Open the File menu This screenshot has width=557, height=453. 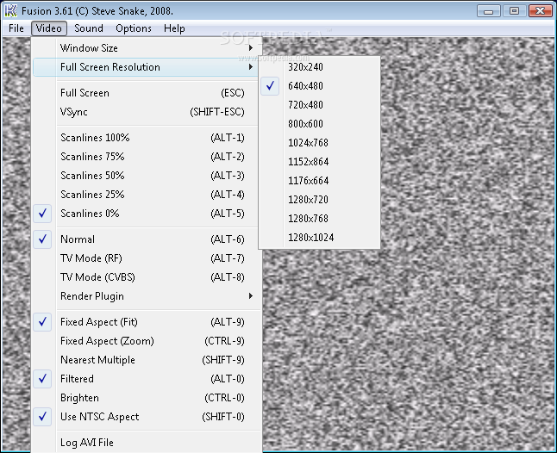(x=16, y=28)
